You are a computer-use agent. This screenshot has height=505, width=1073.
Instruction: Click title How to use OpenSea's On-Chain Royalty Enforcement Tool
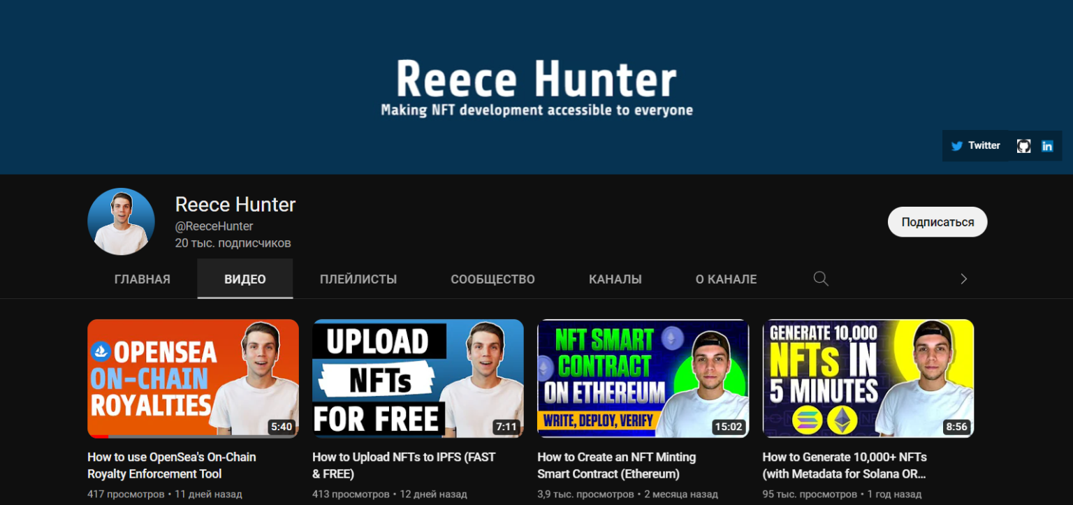tap(172, 465)
